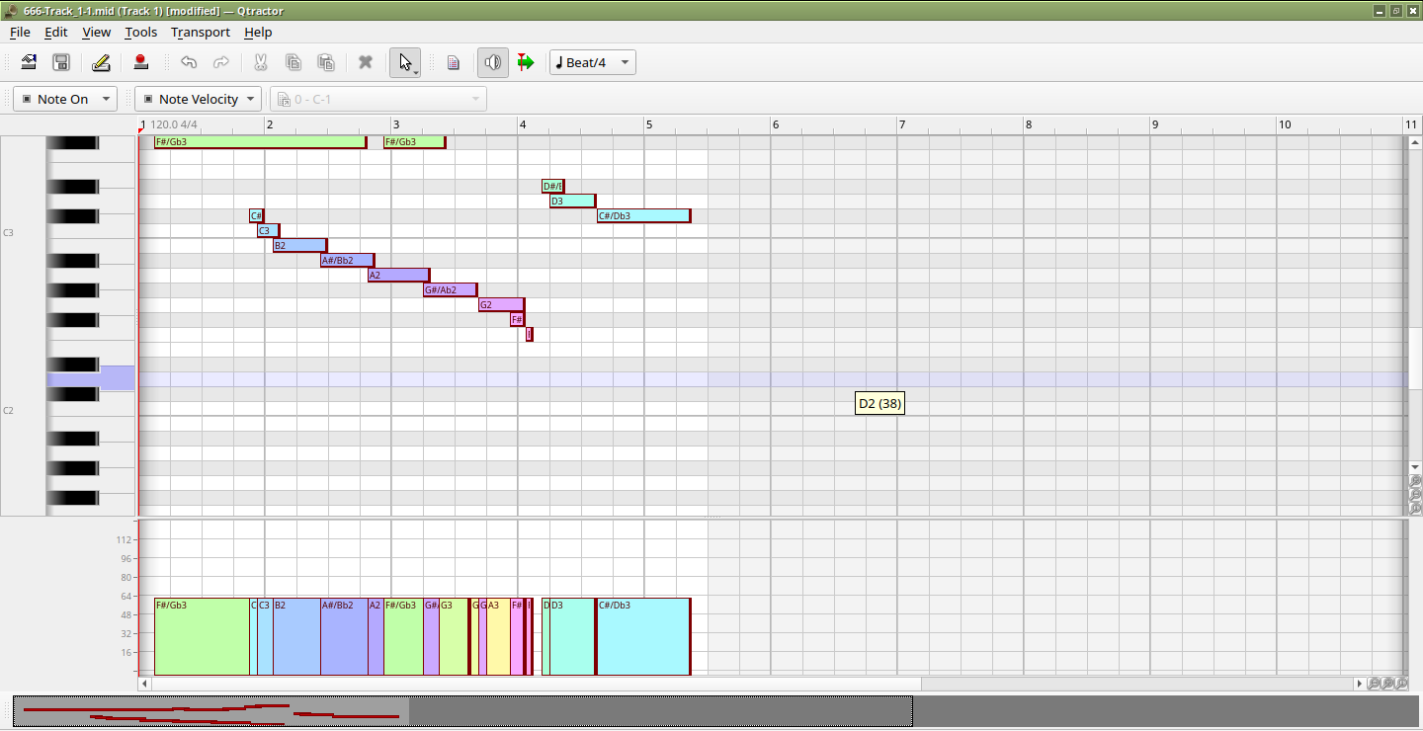Select the long F#/Gb3 note at bar 1
Viewport: 1423px width, 731px height.
[x=261, y=142]
